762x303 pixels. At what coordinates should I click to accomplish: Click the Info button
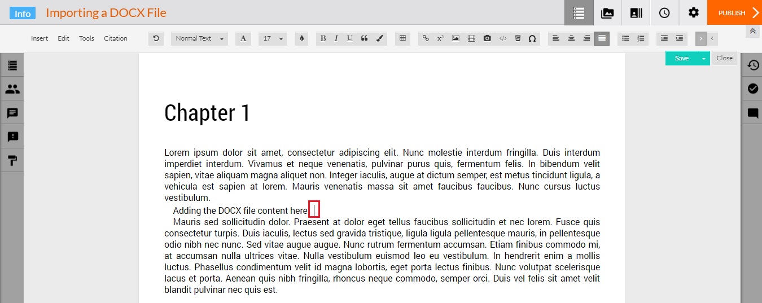[23, 13]
